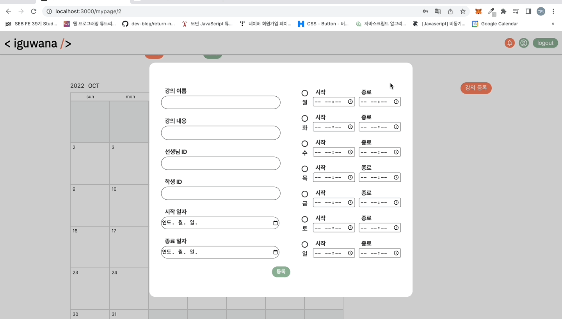
Task: Show more bookmarks via » chevron
Action: coord(553,24)
